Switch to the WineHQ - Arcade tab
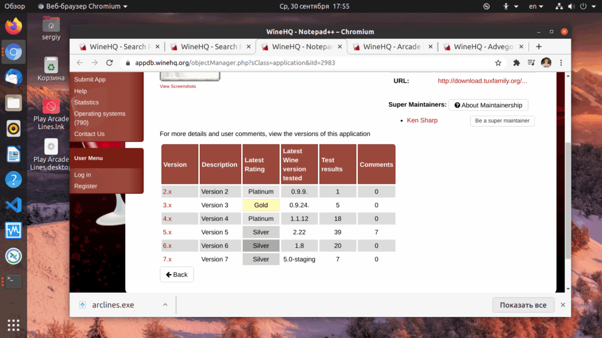The width and height of the screenshot is (602, 338). click(x=393, y=47)
